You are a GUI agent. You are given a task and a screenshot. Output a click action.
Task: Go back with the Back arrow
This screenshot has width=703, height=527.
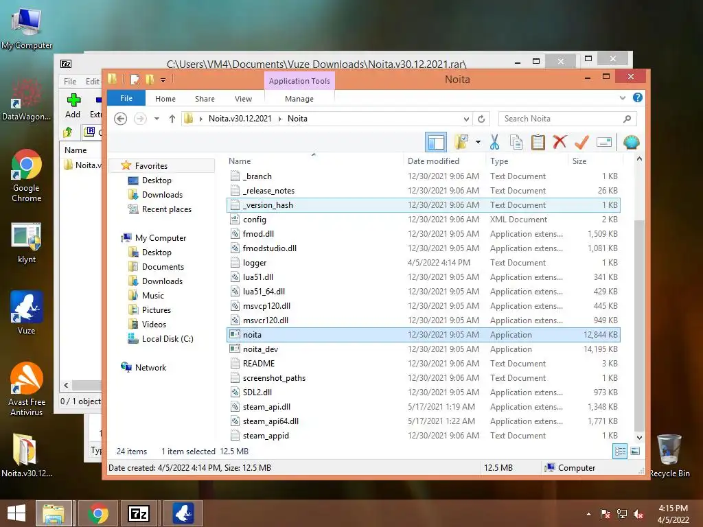121,119
